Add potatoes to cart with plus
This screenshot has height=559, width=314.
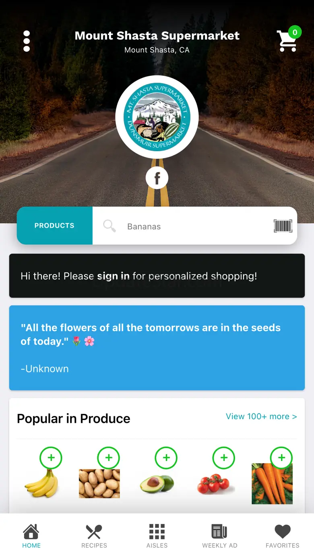click(109, 458)
